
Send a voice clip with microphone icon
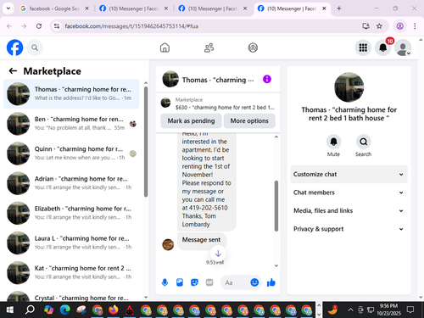(x=165, y=282)
